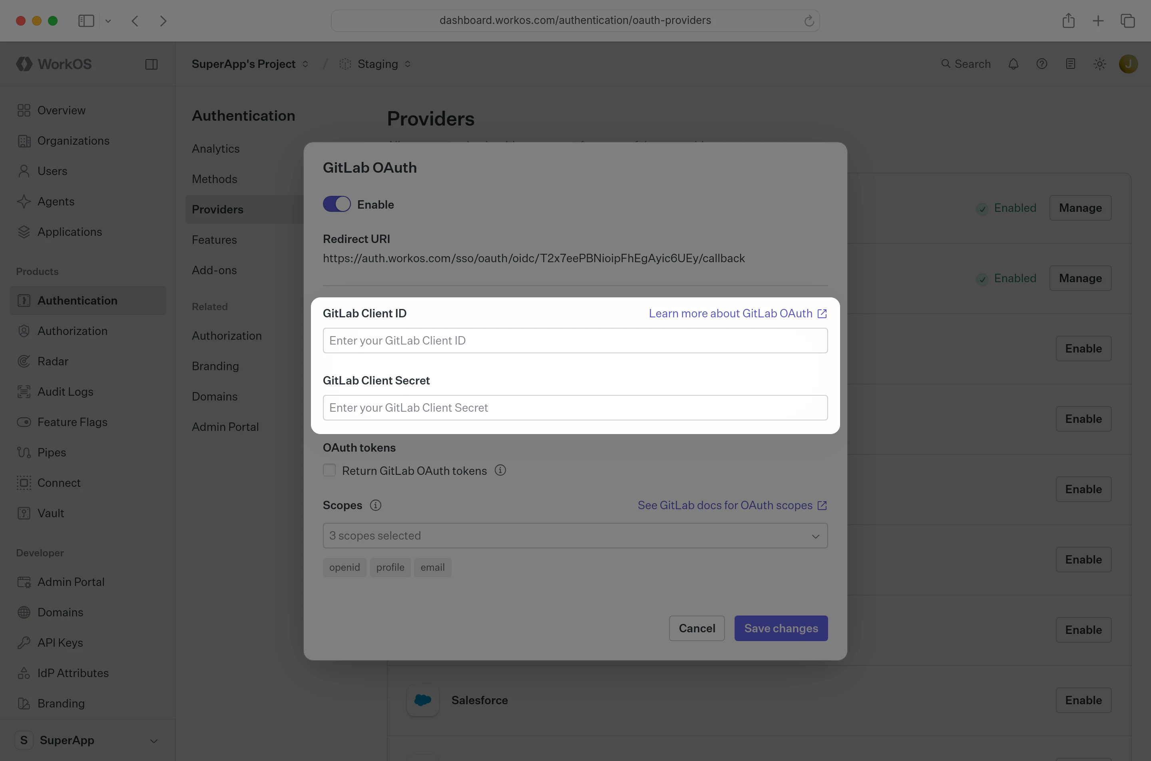The image size is (1151, 761).
Task: Open Analytics in Authentication submenu
Action: coord(215,149)
